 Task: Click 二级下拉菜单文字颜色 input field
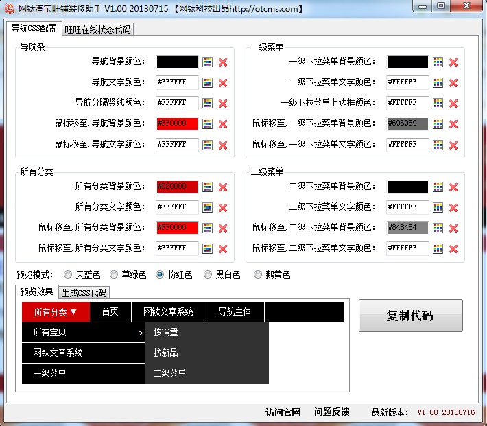click(407, 207)
